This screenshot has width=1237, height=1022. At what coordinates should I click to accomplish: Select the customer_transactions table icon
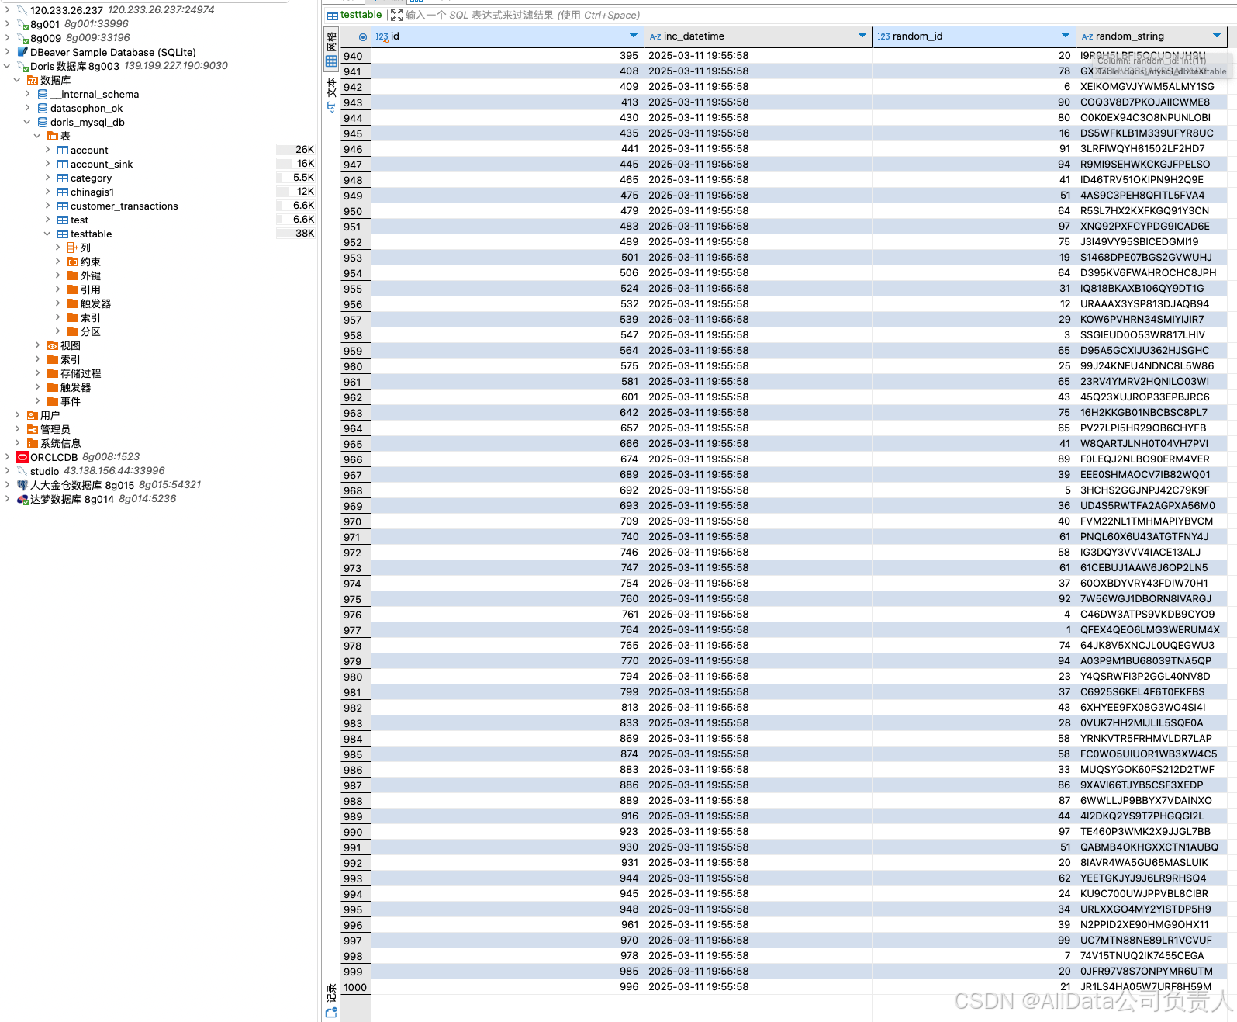coord(63,206)
